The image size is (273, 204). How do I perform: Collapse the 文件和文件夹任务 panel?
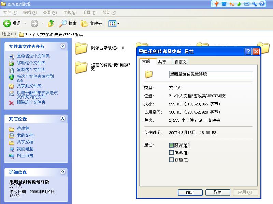63,46
